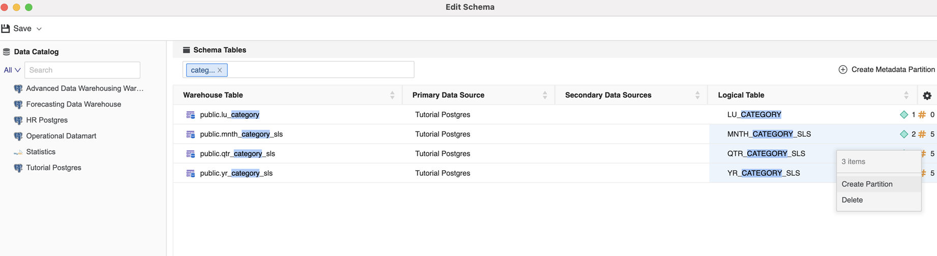
Task: Select Advanced Data Warehousing database icon
Action: [x=18, y=89]
